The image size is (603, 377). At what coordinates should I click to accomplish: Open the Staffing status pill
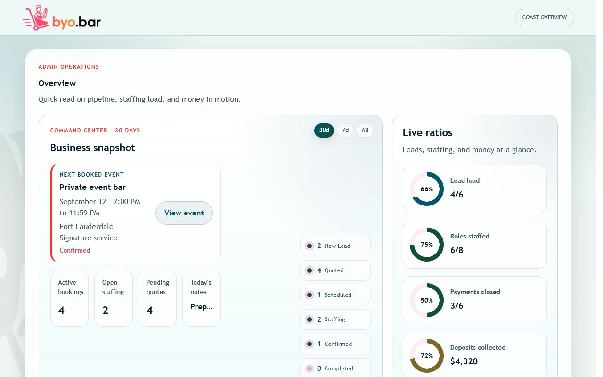335,320
